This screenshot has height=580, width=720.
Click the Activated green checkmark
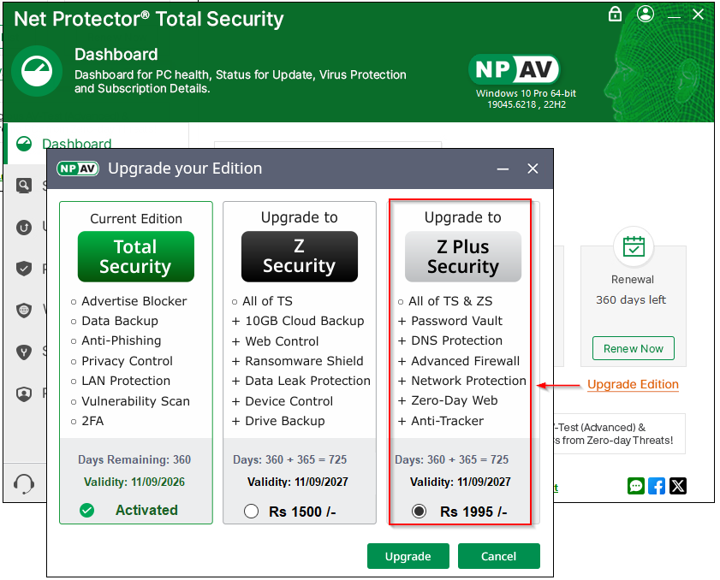(86, 511)
